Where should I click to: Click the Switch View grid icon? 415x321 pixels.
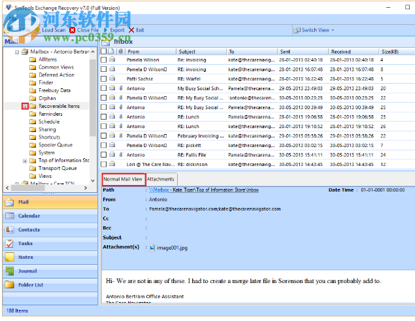pos(297,31)
